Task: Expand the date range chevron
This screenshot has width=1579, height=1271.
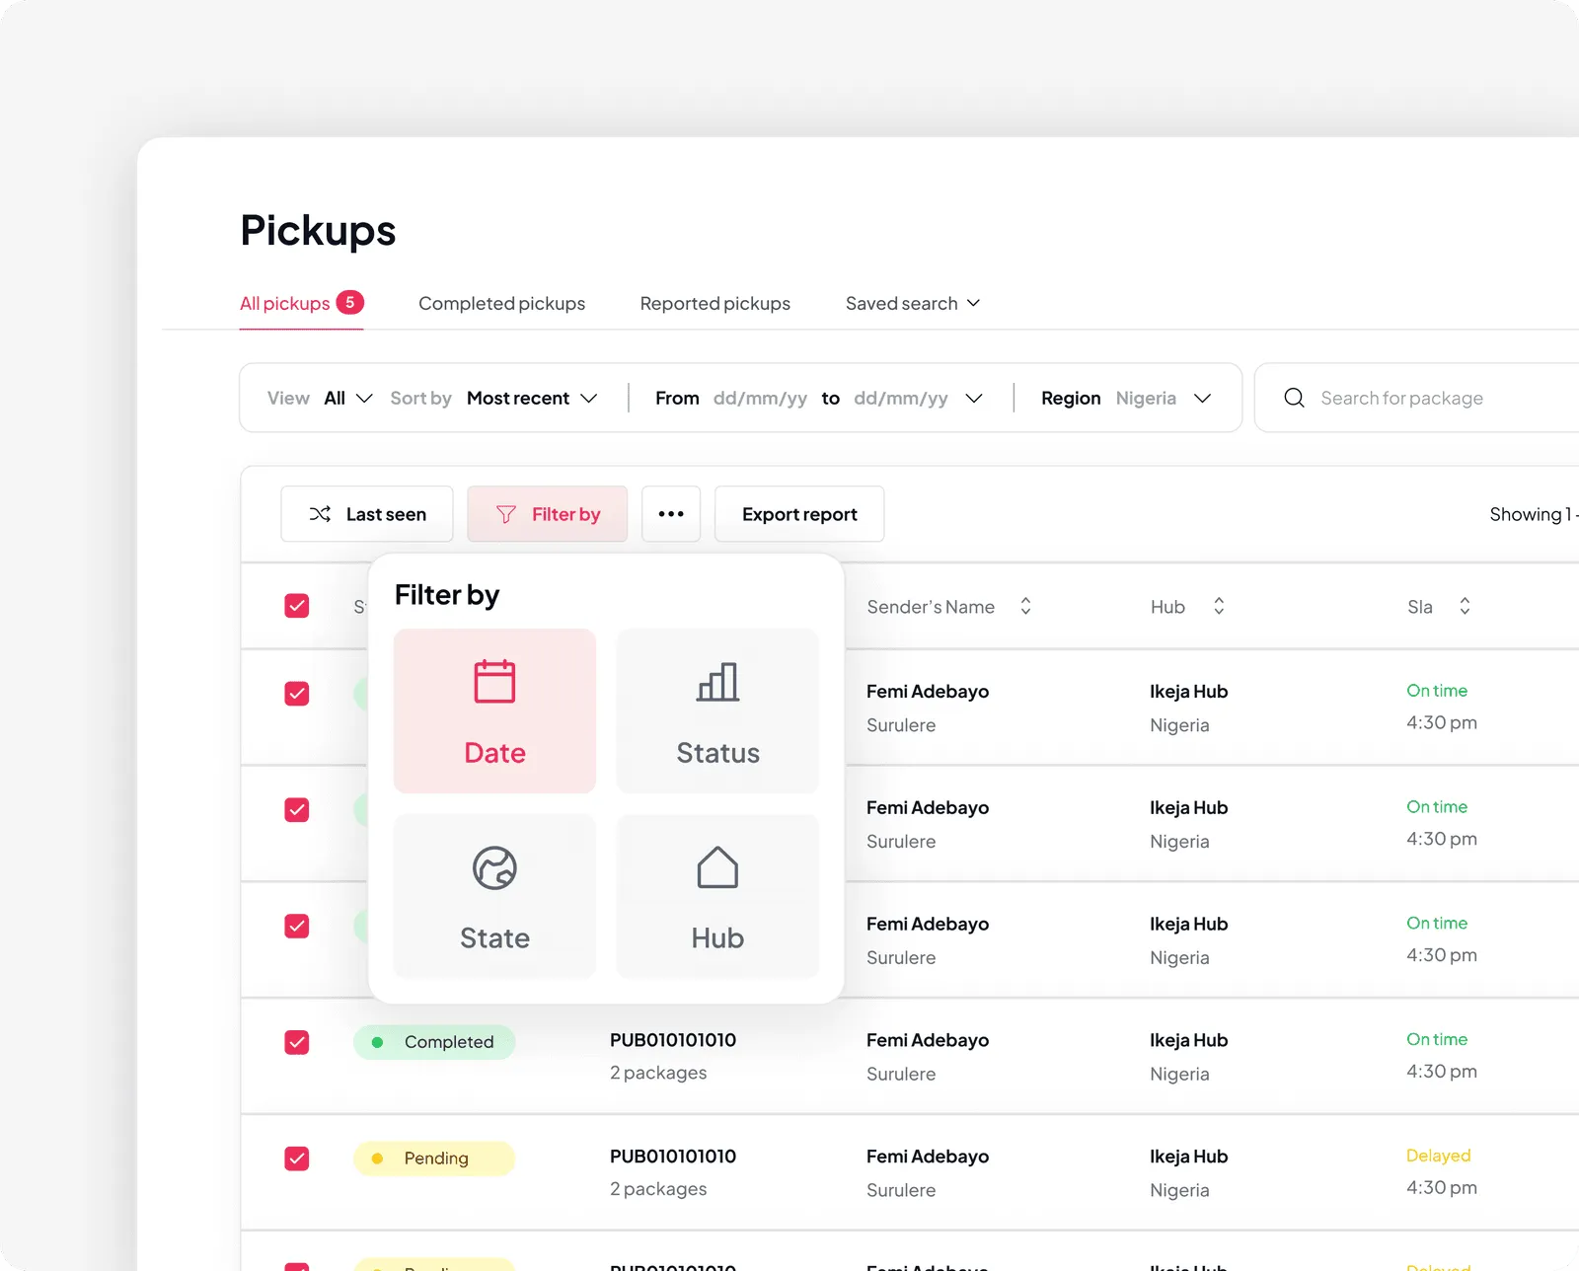Action: (974, 398)
